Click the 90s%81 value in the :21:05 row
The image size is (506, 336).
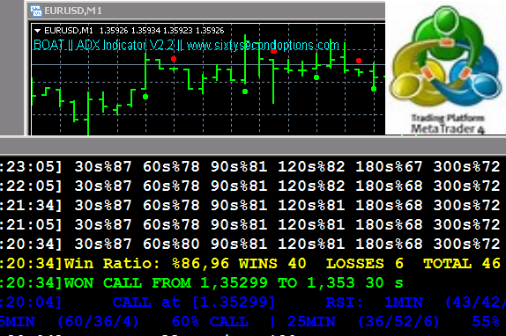coord(239,224)
